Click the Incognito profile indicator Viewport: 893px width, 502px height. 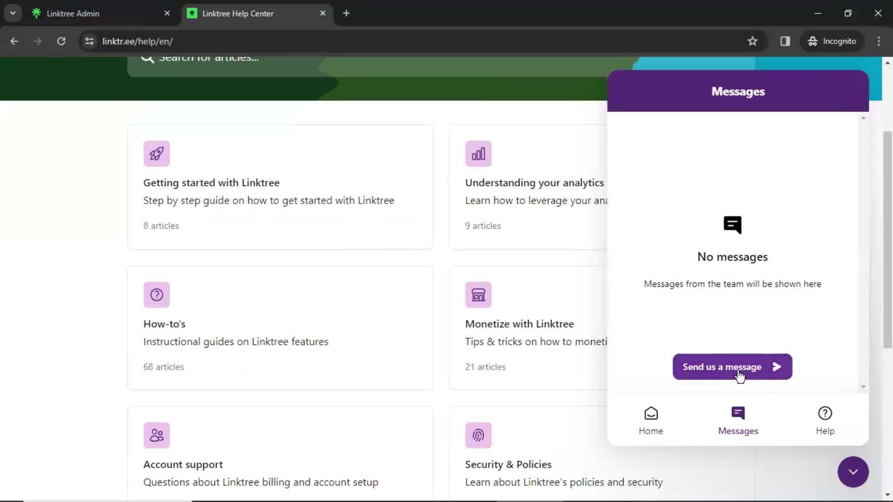[x=832, y=41]
